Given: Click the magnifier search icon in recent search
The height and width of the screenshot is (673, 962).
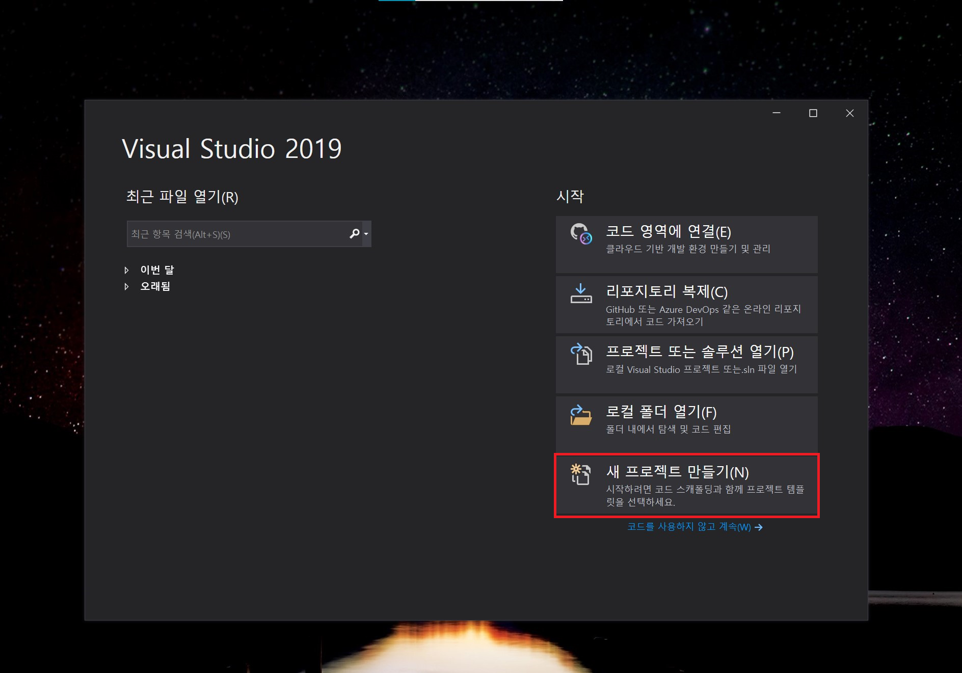Looking at the screenshot, I should pos(354,234).
